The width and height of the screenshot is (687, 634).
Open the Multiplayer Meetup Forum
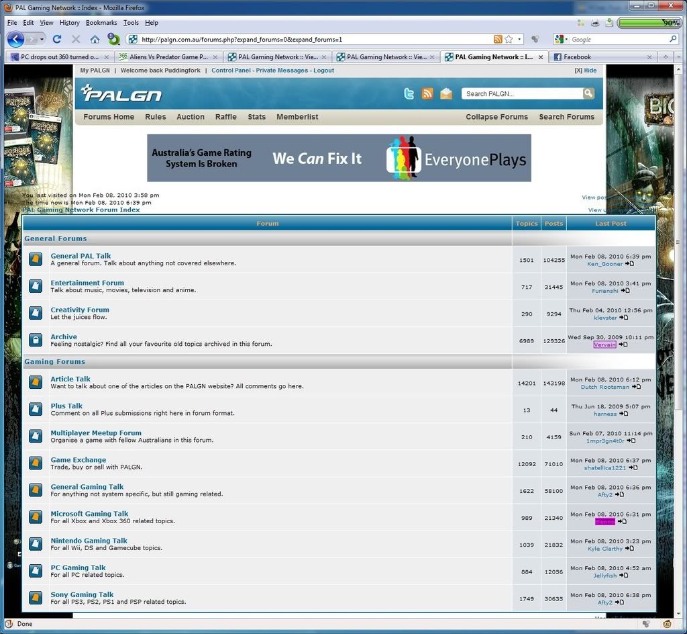[96, 433]
